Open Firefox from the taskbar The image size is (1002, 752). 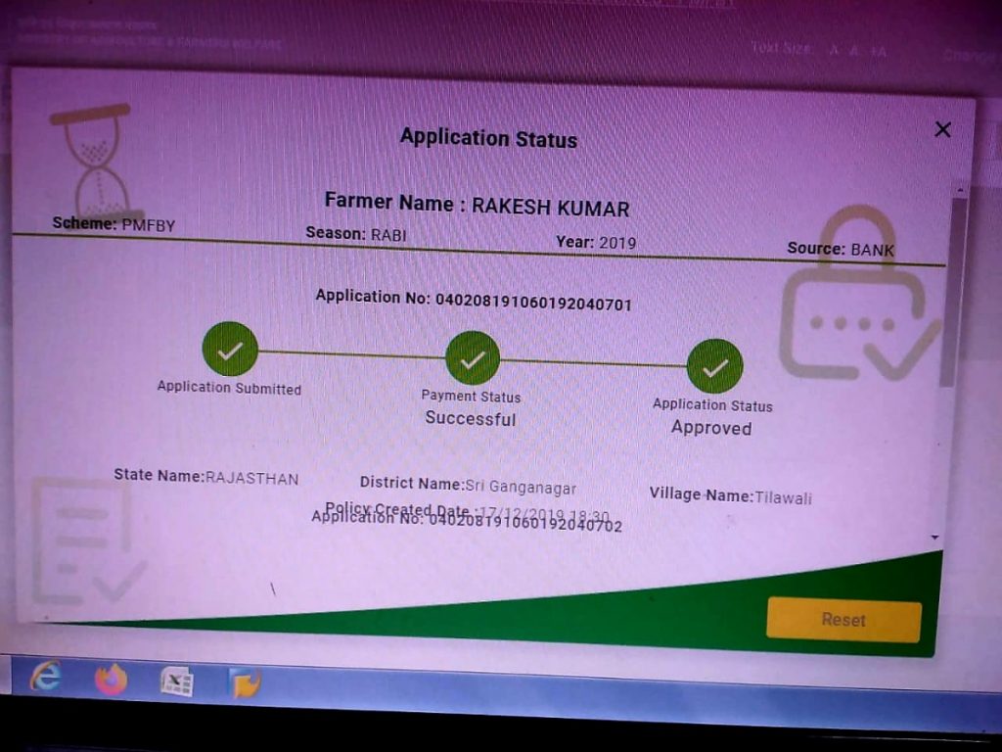(x=112, y=679)
